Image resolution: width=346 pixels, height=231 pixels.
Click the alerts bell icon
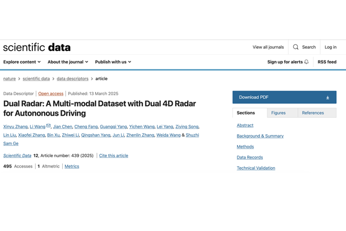(x=307, y=62)
